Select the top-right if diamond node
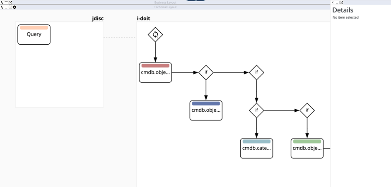The height and width of the screenshot is (187, 391). click(x=256, y=72)
